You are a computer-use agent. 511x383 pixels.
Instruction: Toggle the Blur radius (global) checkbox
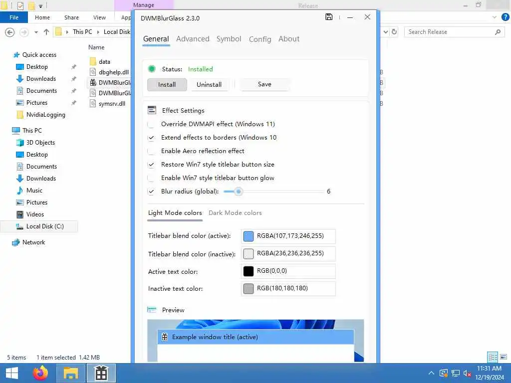151,191
